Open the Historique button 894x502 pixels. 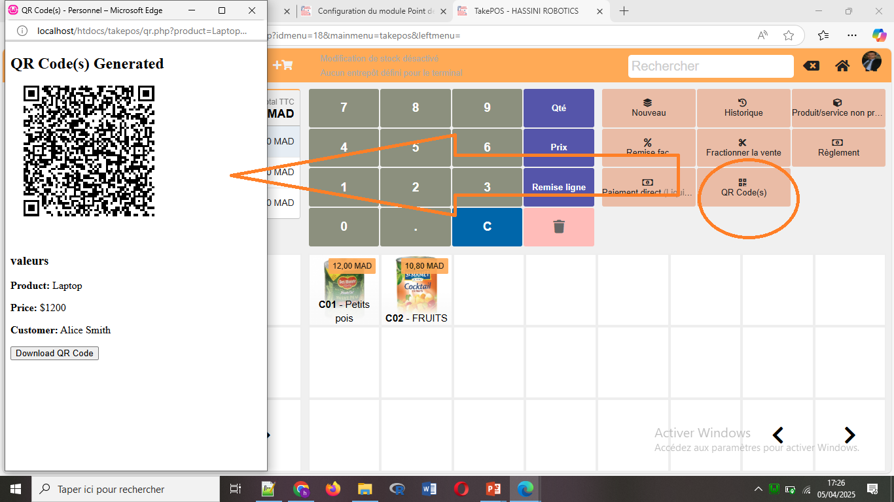[743, 108]
